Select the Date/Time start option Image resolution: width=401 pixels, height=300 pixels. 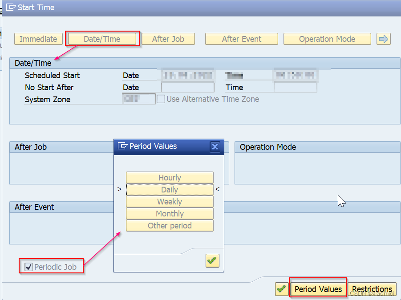[102, 39]
